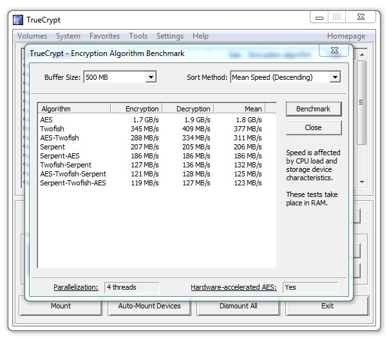The image size is (389, 338).
Task: Click the Dismount All button
Action: click(238, 306)
